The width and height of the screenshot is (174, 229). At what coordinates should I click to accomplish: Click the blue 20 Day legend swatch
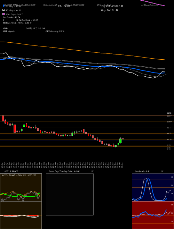tap(3, 6)
